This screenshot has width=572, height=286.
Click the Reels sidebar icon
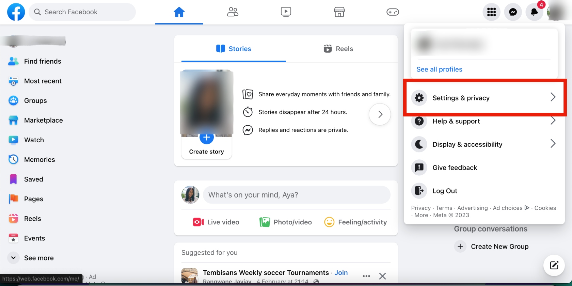[x=13, y=219]
